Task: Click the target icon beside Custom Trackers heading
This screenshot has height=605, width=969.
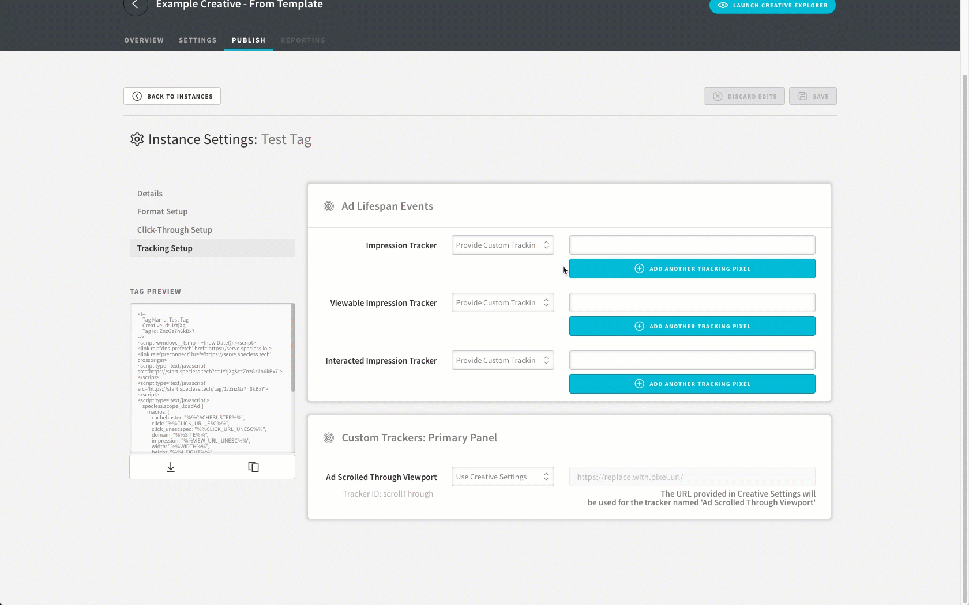Action: 329,438
